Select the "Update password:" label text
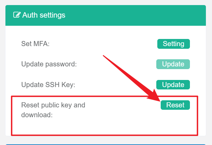The image size is (212, 145). click(x=49, y=64)
